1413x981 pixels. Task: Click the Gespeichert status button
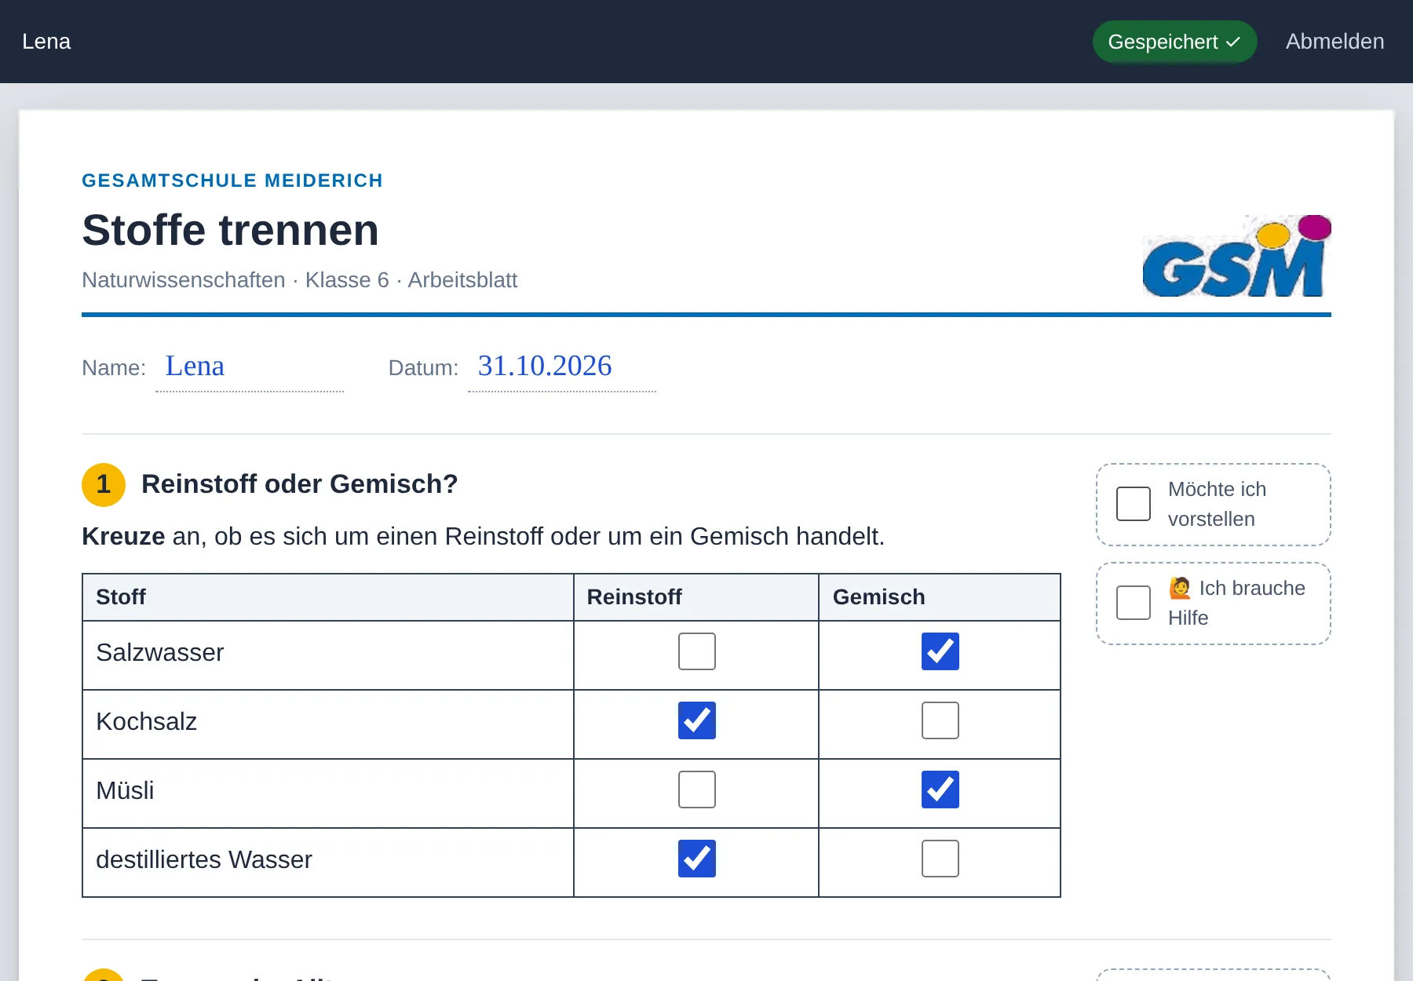tap(1174, 42)
